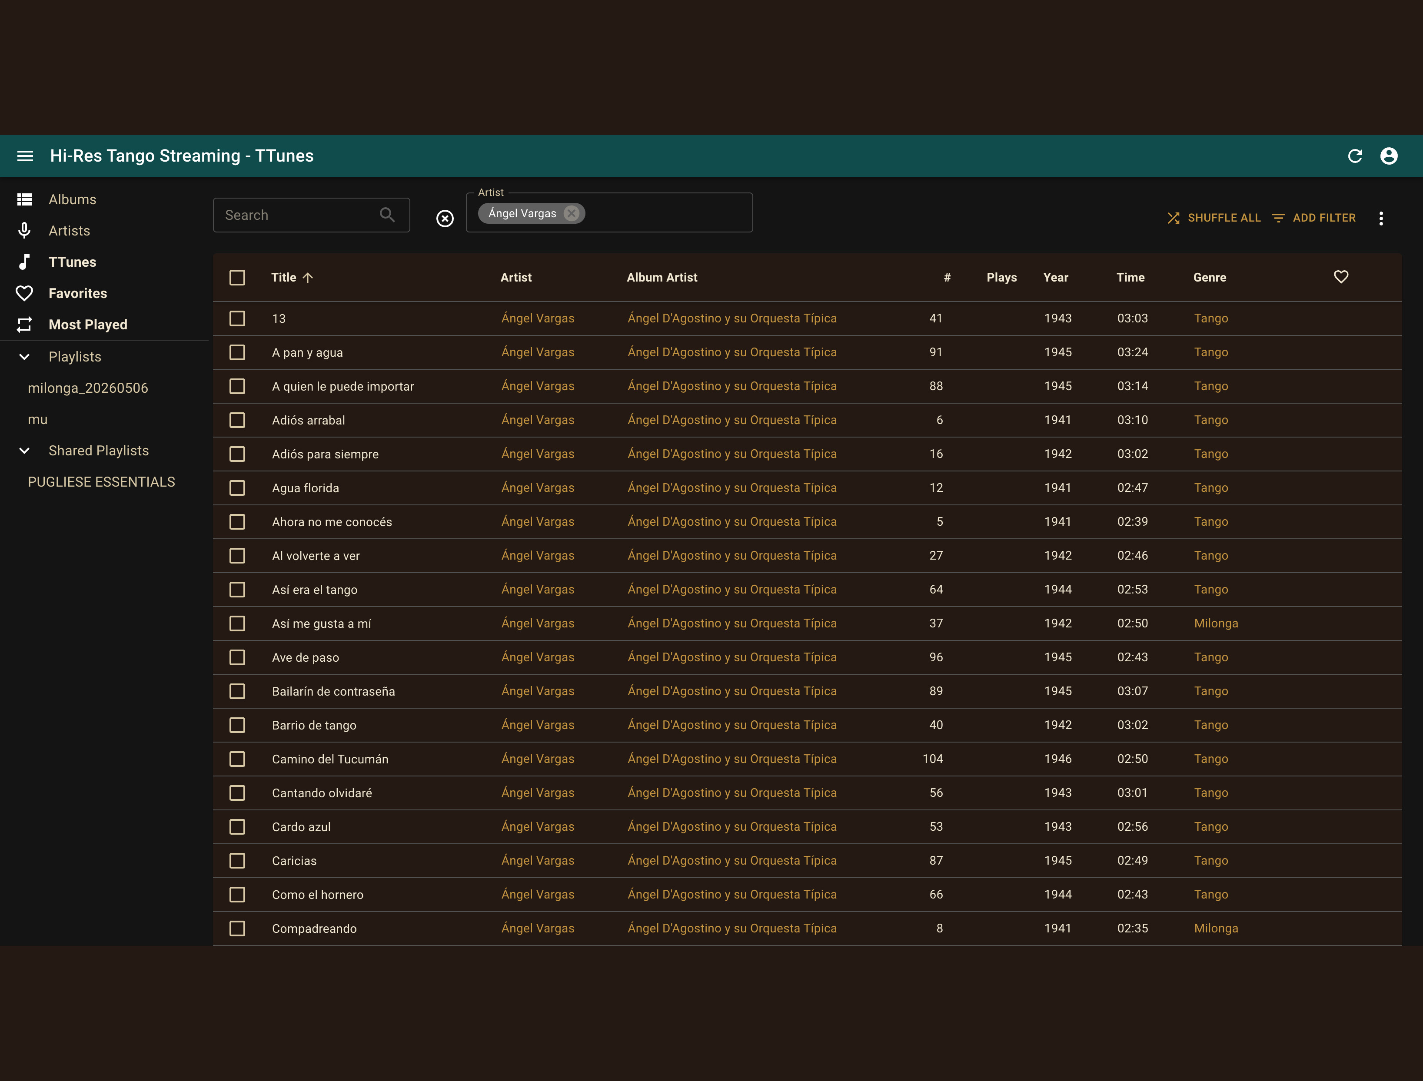
Task: Select the song title Cardo azul
Action: point(301,827)
